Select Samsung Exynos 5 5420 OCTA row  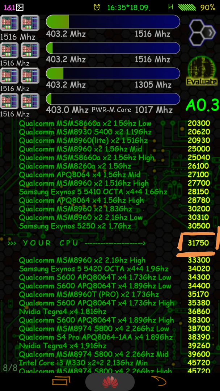pyautogui.click(x=115, y=269)
